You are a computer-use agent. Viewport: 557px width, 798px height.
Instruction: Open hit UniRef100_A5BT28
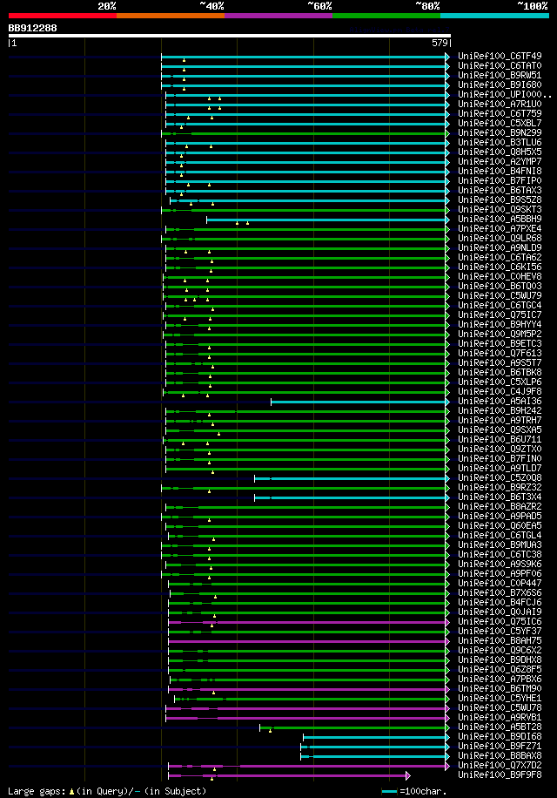[500, 727]
